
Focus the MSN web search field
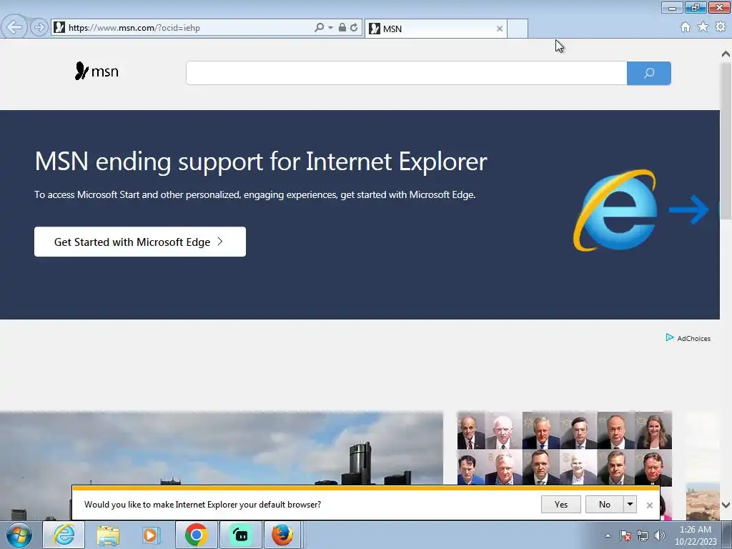tap(406, 73)
